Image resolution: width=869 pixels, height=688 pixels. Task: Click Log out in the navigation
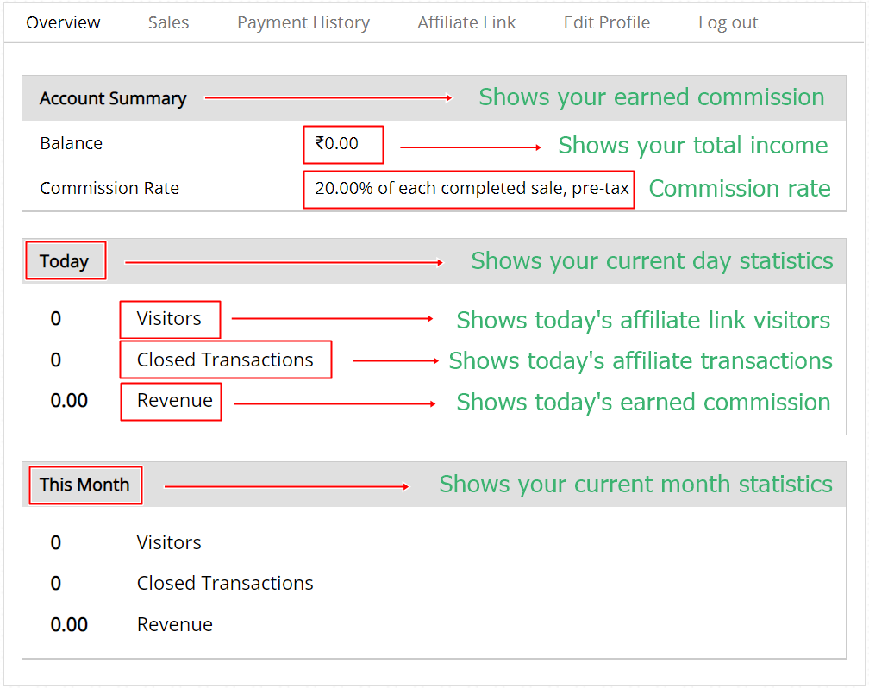(x=728, y=22)
